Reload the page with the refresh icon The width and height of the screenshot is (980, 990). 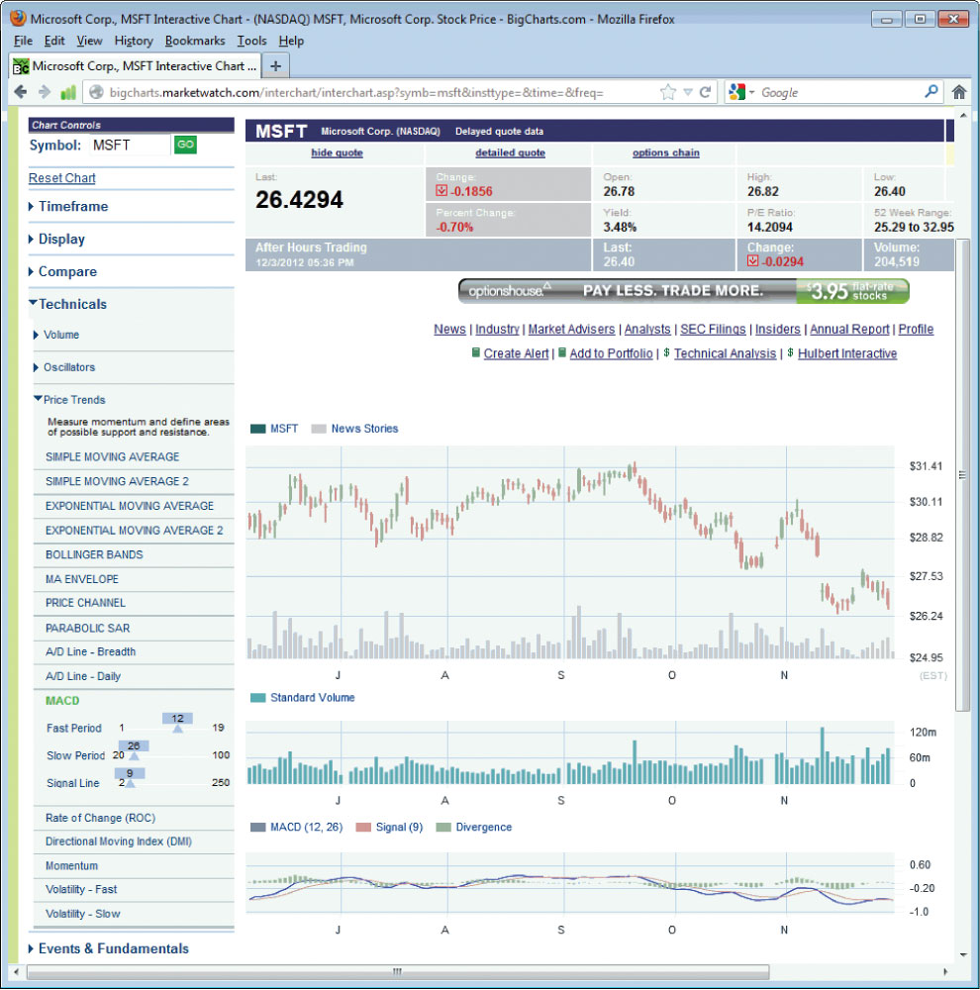pyautogui.click(x=706, y=92)
